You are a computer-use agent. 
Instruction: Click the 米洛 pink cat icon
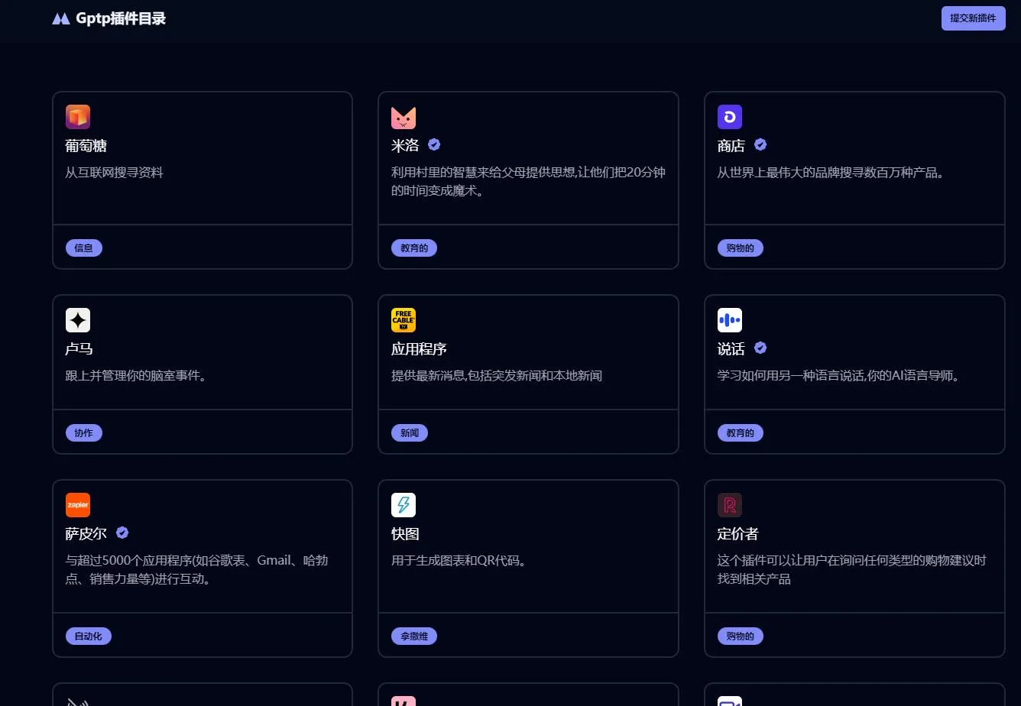(404, 117)
